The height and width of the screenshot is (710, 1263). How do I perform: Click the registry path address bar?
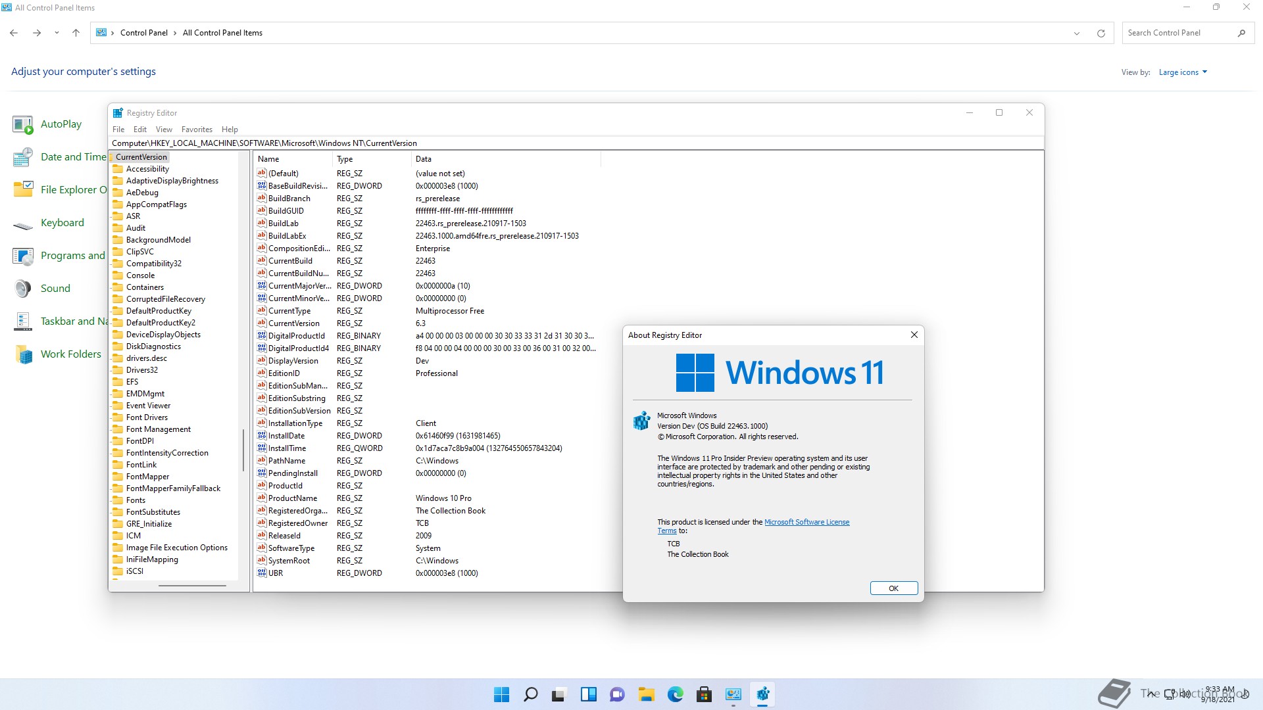576,143
